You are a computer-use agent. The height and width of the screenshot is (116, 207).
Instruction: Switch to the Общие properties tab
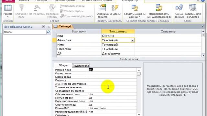63,65
